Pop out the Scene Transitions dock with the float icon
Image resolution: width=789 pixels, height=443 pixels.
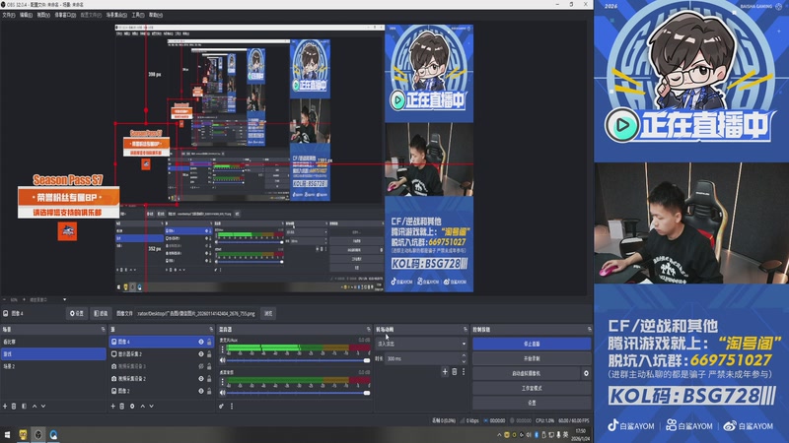tap(466, 330)
